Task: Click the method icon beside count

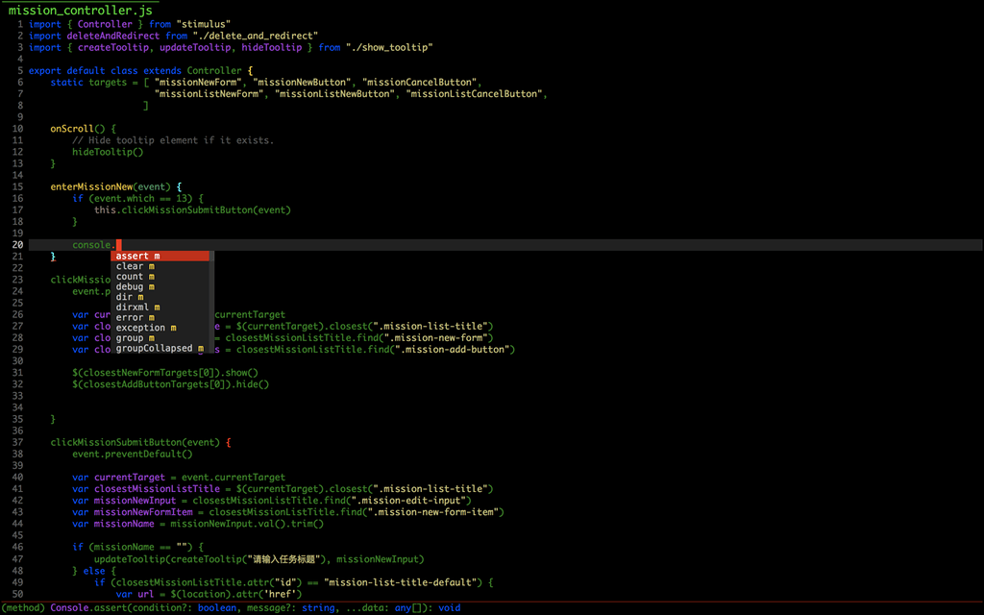Action: [x=151, y=277]
